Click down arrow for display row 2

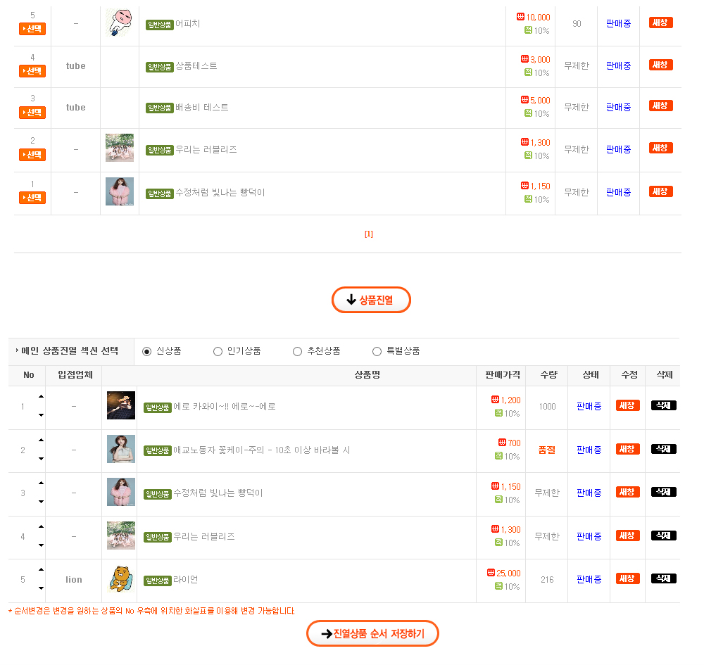click(x=41, y=459)
